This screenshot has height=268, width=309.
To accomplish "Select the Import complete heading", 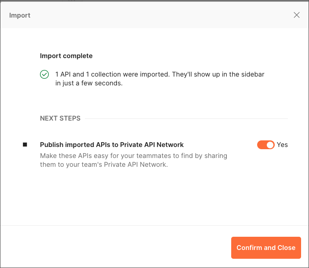I will tap(66, 56).
